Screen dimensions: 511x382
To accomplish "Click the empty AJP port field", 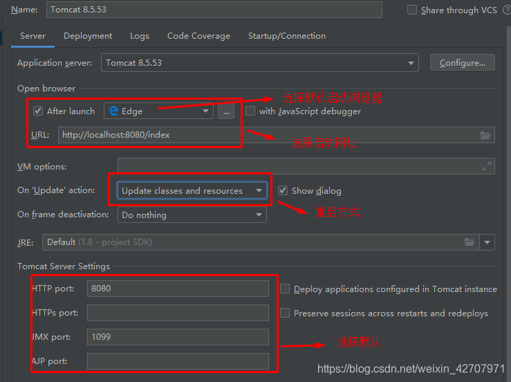I will pyautogui.click(x=178, y=361).
